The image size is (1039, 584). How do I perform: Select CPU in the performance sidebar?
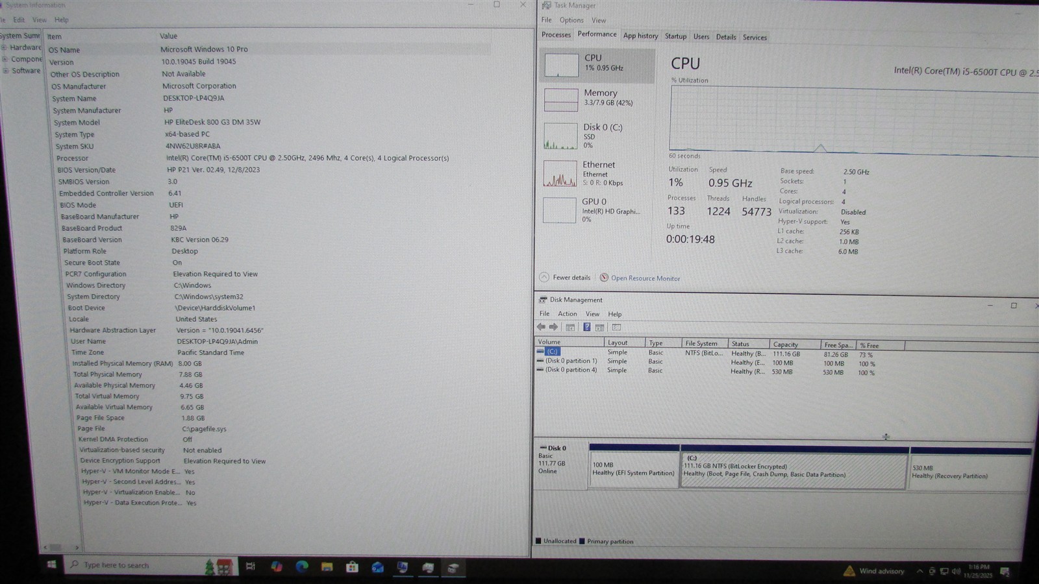point(597,66)
